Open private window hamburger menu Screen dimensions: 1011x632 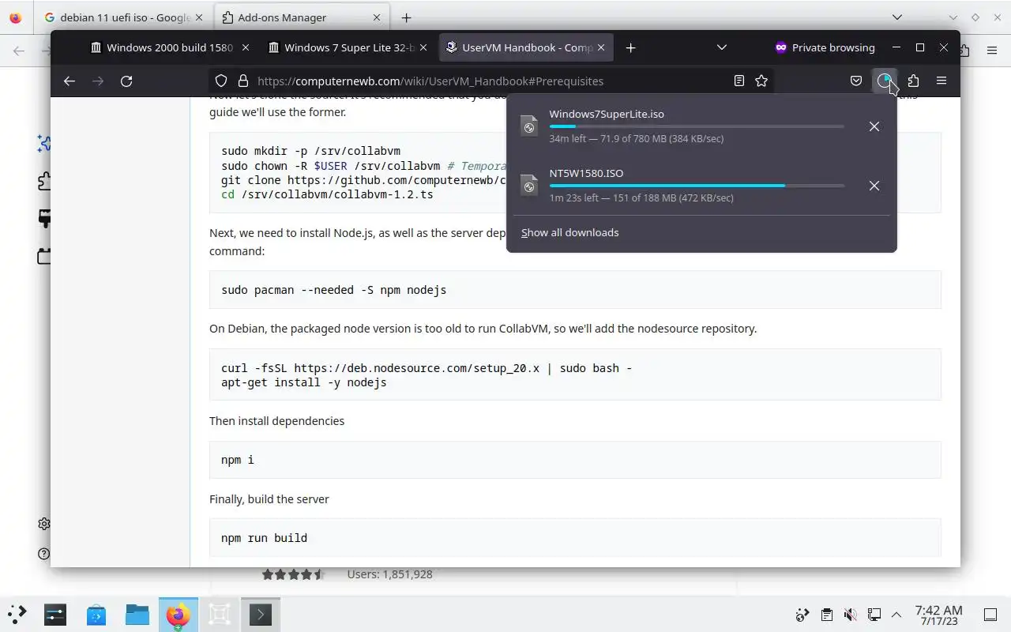coord(941,81)
